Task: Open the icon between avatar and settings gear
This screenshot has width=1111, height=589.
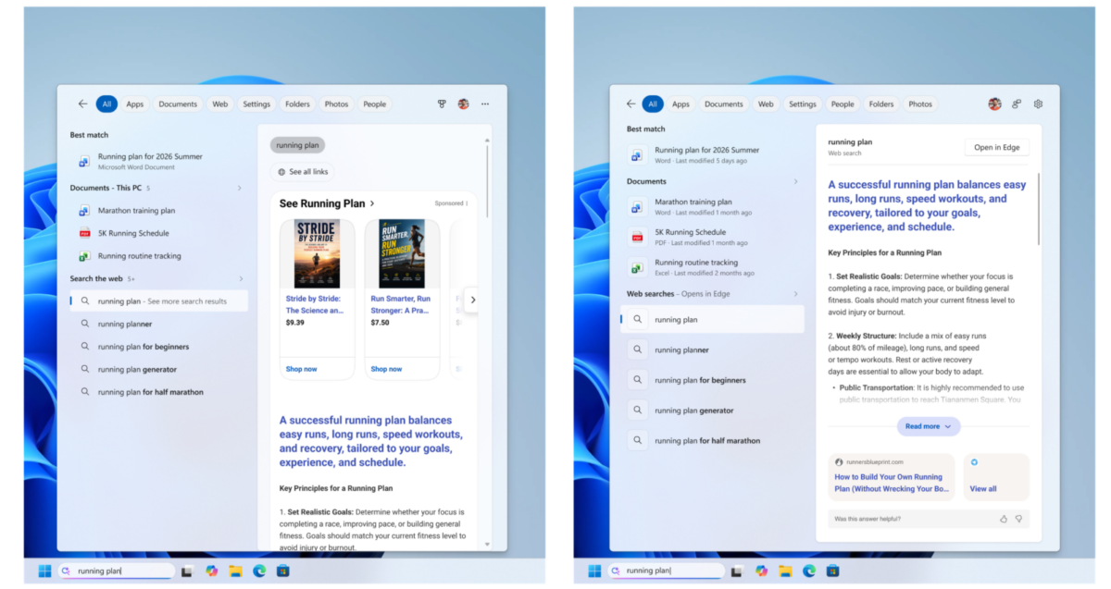Action: click(x=1017, y=104)
